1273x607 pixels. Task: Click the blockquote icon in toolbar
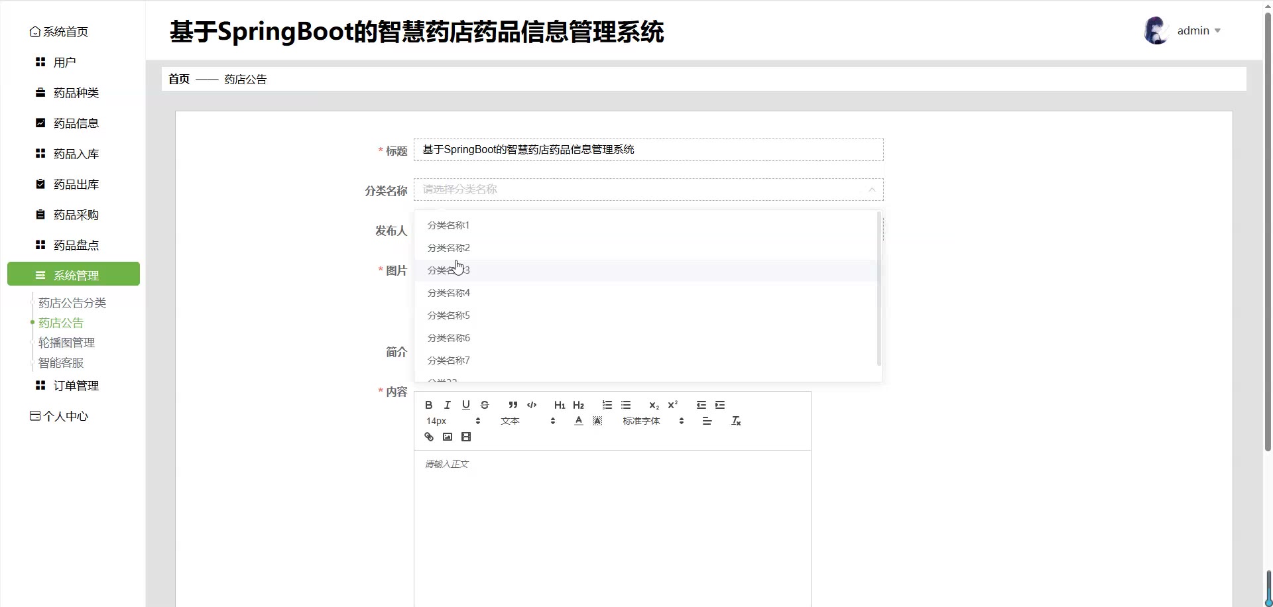tap(513, 405)
